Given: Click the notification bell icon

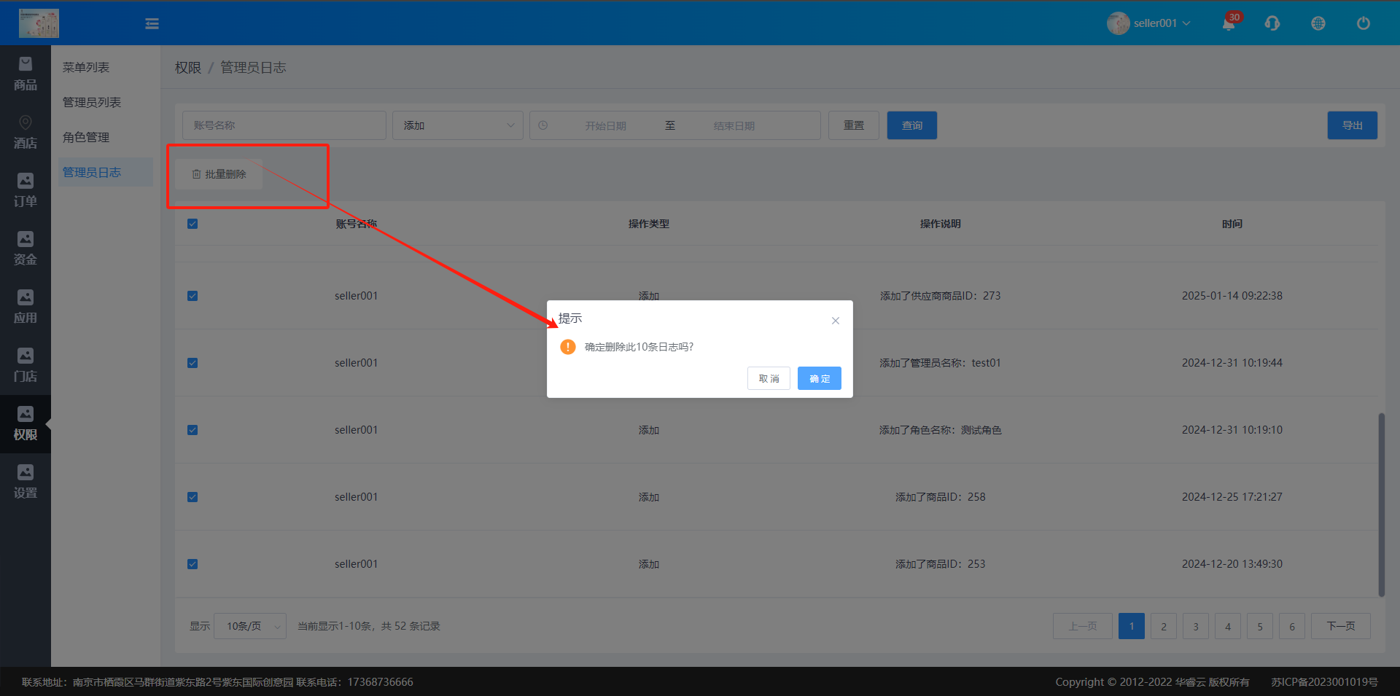Looking at the screenshot, I should tap(1229, 24).
